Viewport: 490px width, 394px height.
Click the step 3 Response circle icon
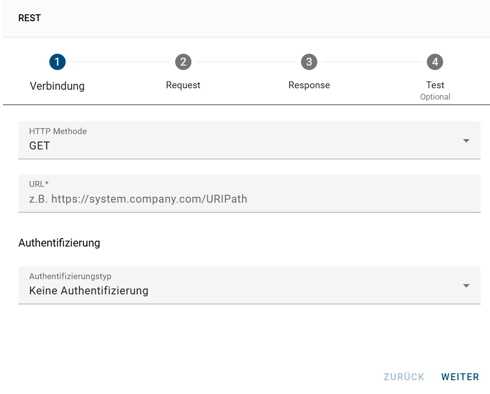(309, 62)
